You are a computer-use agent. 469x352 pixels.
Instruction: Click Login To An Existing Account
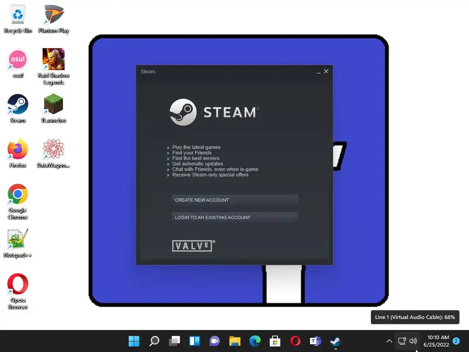(x=235, y=217)
